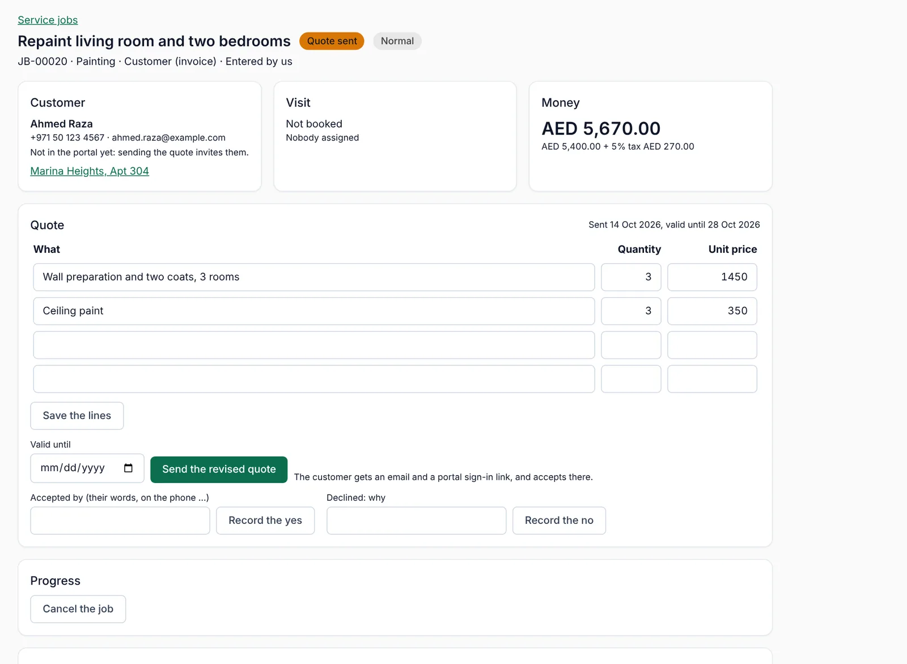Image resolution: width=907 pixels, height=664 pixels.
Task: Click the AED 5,670.00 total amount
Action: coord(601,129)
